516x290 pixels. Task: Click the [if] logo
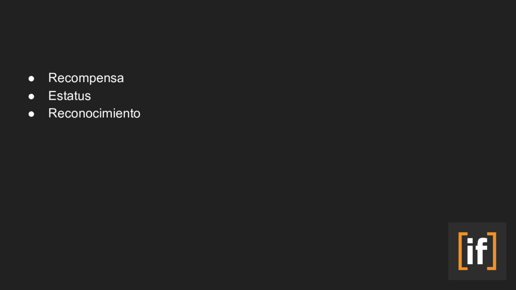click(x=477, y=251)
